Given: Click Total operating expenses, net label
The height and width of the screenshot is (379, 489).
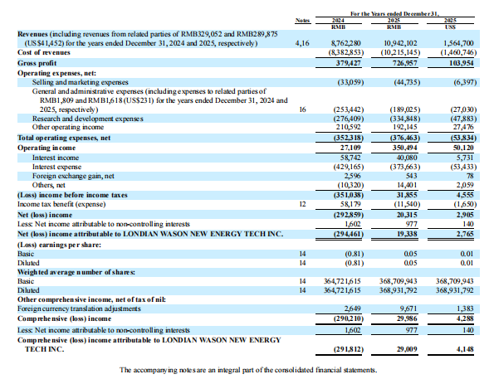Looking at the screenshot, I should tap(64, 138).
